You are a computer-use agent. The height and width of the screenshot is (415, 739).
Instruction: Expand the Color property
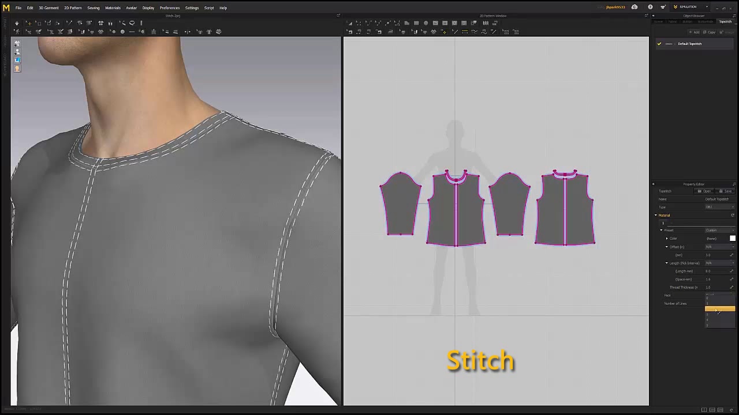[667, 239]
